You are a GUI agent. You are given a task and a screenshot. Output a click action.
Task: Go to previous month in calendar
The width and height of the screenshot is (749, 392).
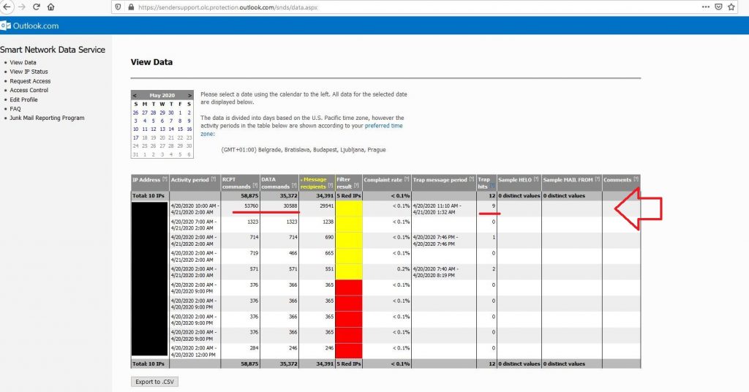coord(135,95)
